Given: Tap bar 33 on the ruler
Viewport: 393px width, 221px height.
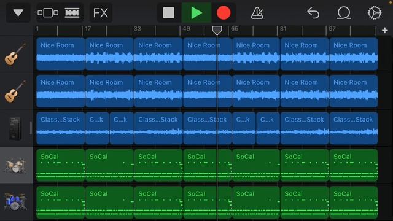Looking at the screenshot, I should point(137,29).
